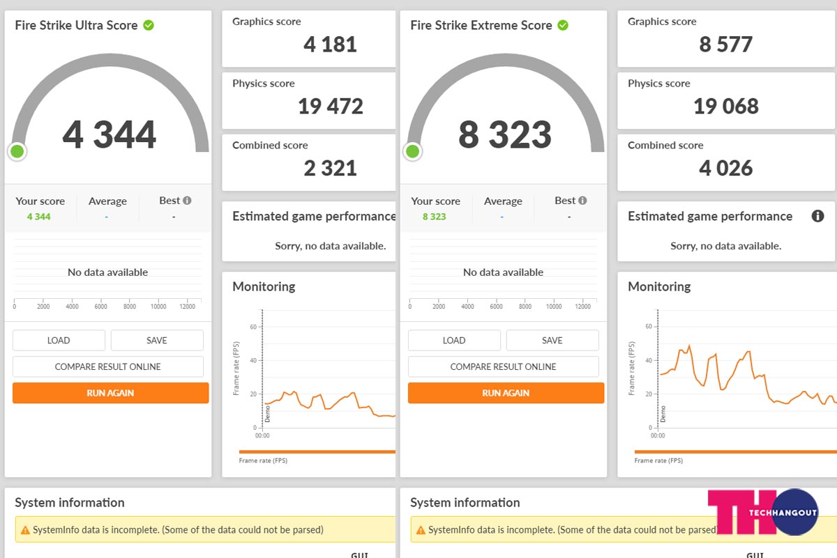
Task: Click the info icon next to Best in Extreme panel
Action: click(x=582, y=201)
